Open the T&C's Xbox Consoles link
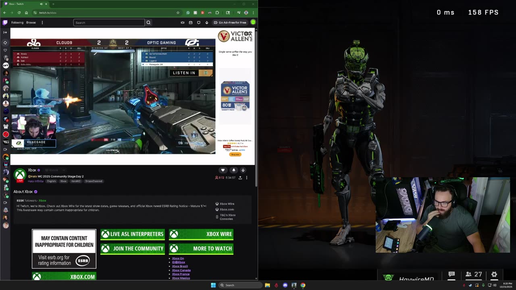Screen dimensions: 516x290 pos(226,217)
